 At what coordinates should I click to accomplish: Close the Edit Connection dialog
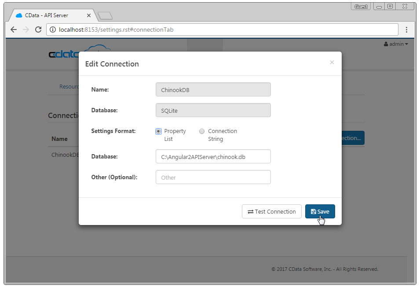pyautogui.click(x=332, y=63)
